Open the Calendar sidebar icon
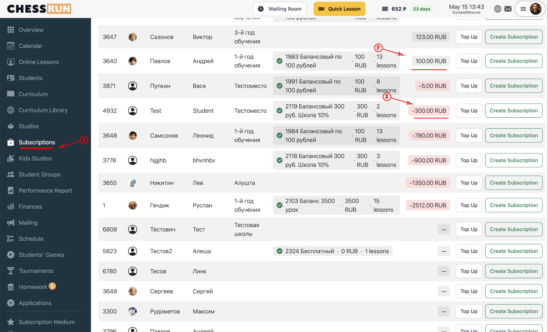 coord(11,46)
